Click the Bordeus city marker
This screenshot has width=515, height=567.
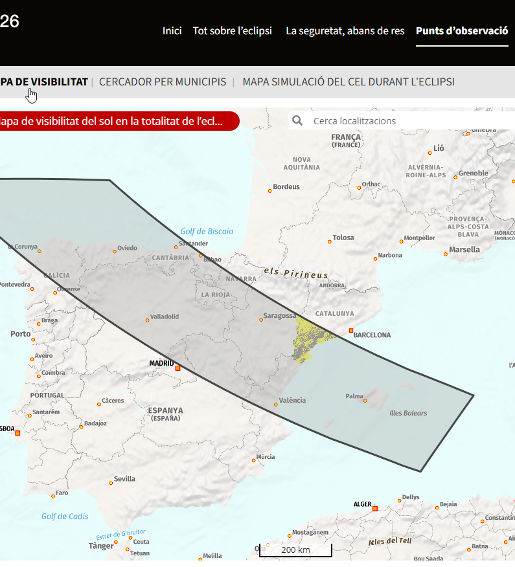(269, 190)
